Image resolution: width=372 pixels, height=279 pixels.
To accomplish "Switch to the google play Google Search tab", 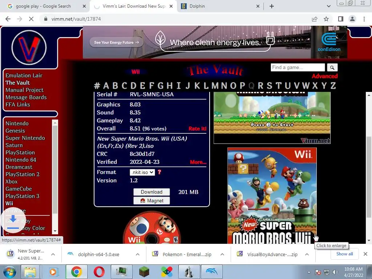I will (x=43, y=6).
